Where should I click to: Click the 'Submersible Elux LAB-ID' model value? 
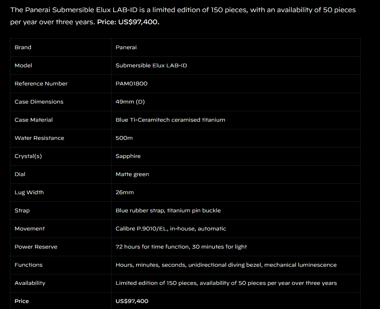pyautogui.click(x=151, y=66)
